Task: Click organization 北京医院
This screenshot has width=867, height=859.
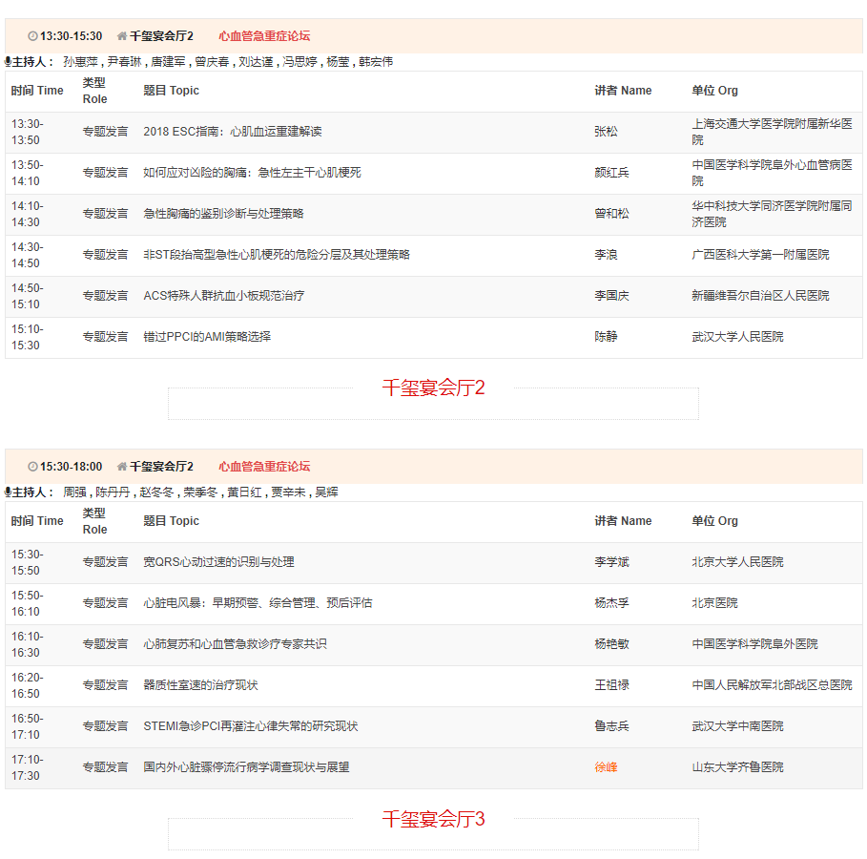Action: pyautogui.click(x=715, y=603)
